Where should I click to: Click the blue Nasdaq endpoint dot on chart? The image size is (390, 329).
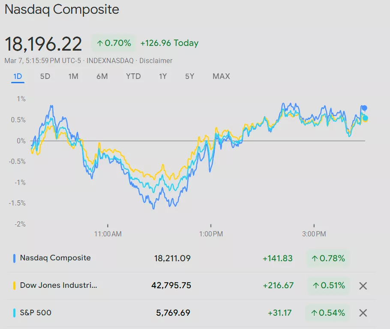pos(364,108)
